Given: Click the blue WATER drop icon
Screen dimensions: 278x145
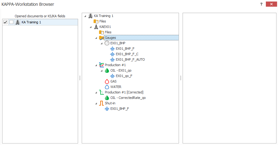Looking at the screenshot, I should tap(107, 87).
